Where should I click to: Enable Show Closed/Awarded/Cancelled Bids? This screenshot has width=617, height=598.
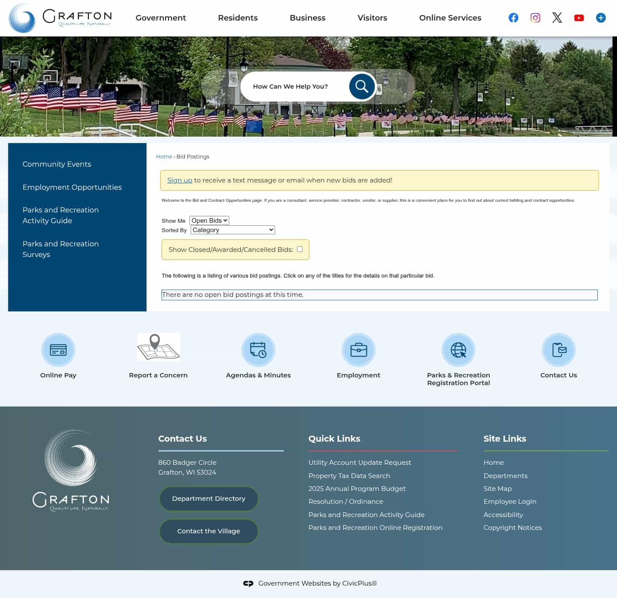[x=300, y=249]
